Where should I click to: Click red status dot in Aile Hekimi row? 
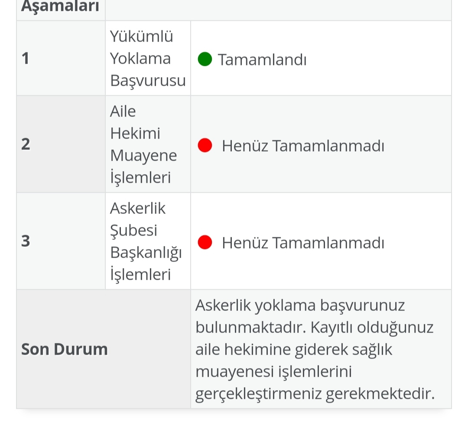tap(205, 145)
